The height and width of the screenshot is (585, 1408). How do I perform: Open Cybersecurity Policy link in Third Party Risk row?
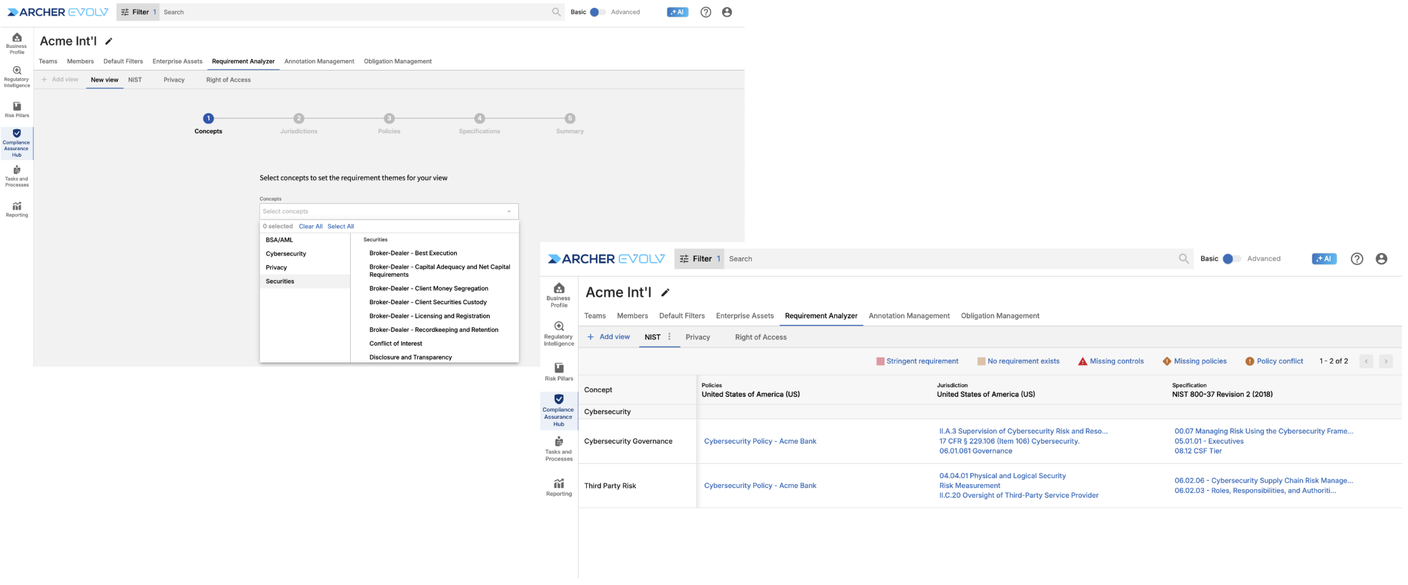(760, 485)
